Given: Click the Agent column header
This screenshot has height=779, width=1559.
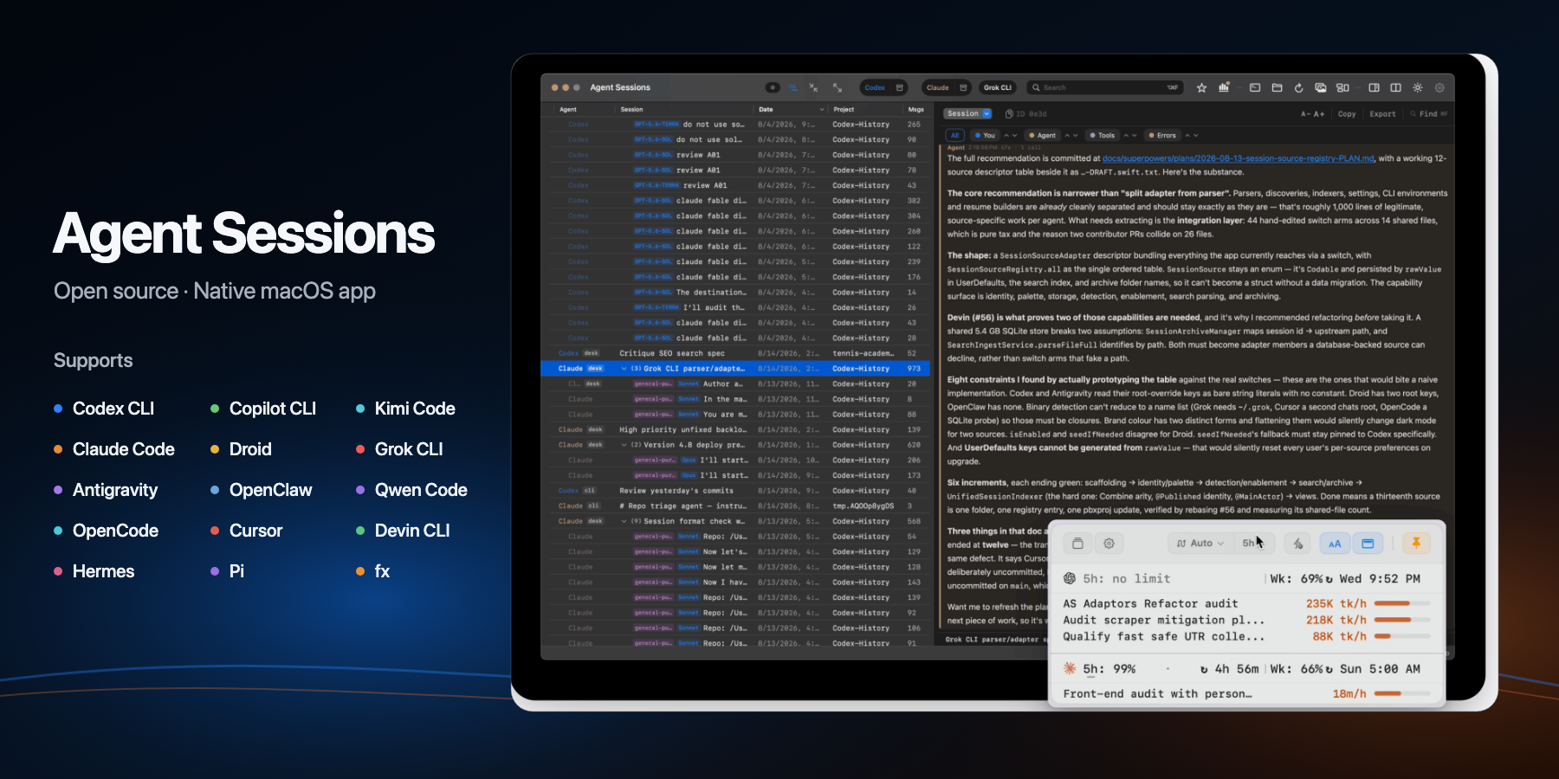Looking at the screenshot, I should (568, 109).
